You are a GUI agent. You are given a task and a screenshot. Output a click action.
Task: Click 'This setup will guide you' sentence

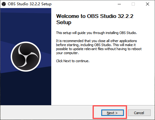tap(97, 33)
